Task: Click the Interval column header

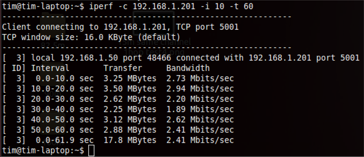Action: (x=50, y=68)
